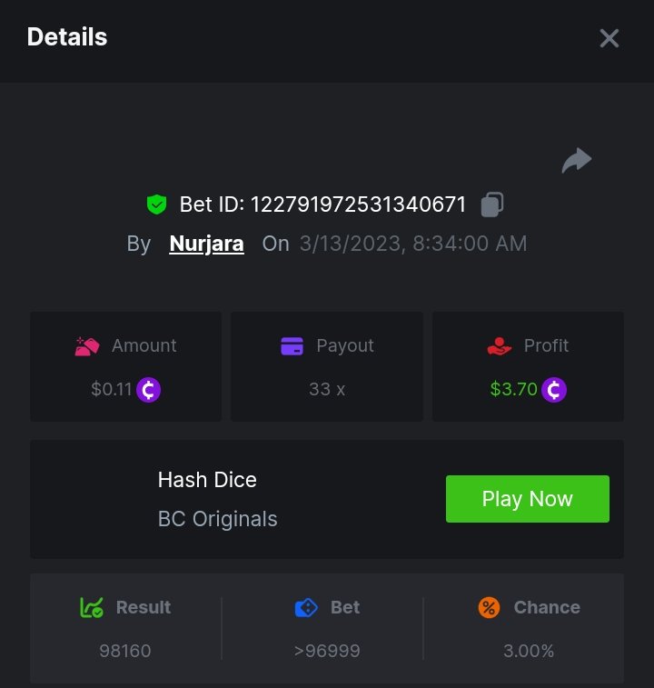654x688 pixels.
Task: Click the result value 98160
Action: 125,651
